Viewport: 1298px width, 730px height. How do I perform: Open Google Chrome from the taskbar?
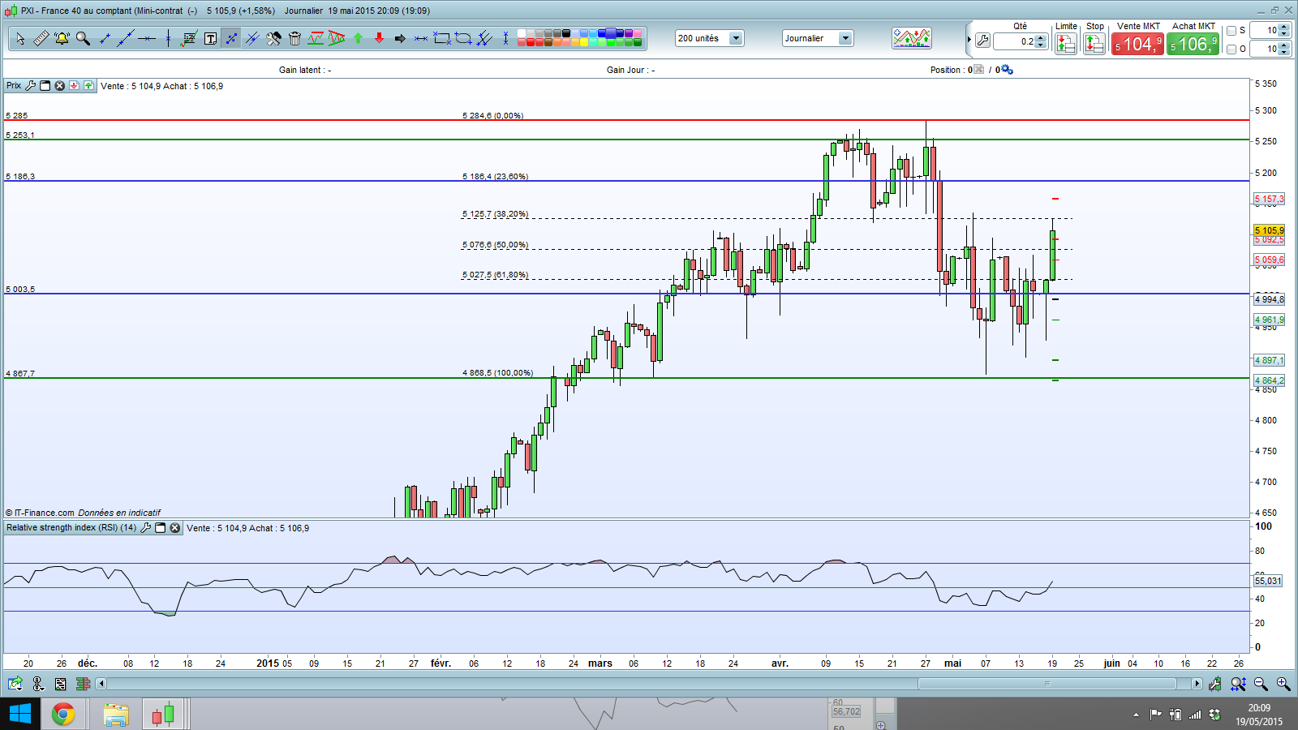pyautogui.click(x=63, y=714)
